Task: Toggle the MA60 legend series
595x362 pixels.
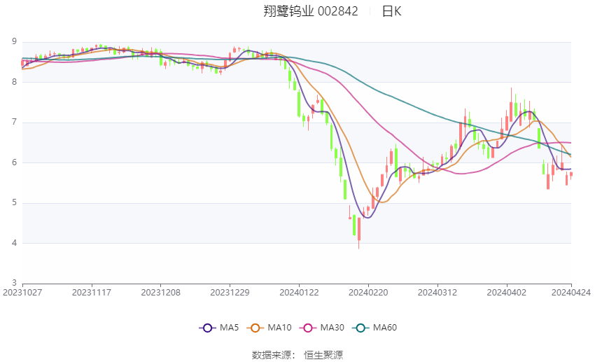Action: [x=374, y=328]
